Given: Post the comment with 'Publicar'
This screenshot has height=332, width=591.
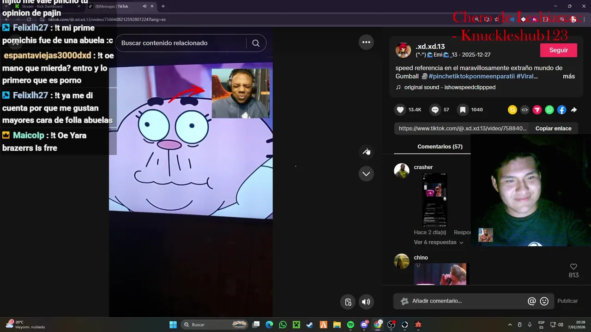Looking at the screenshot, I should click(x=567, y=301).
